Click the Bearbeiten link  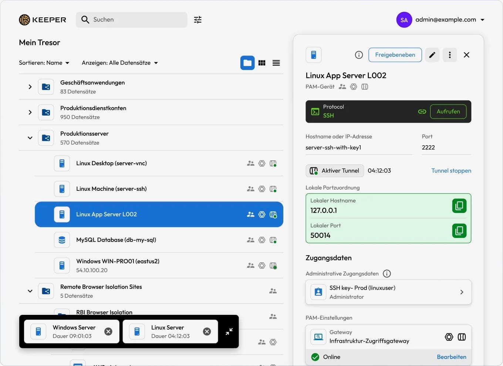(452, 357)
